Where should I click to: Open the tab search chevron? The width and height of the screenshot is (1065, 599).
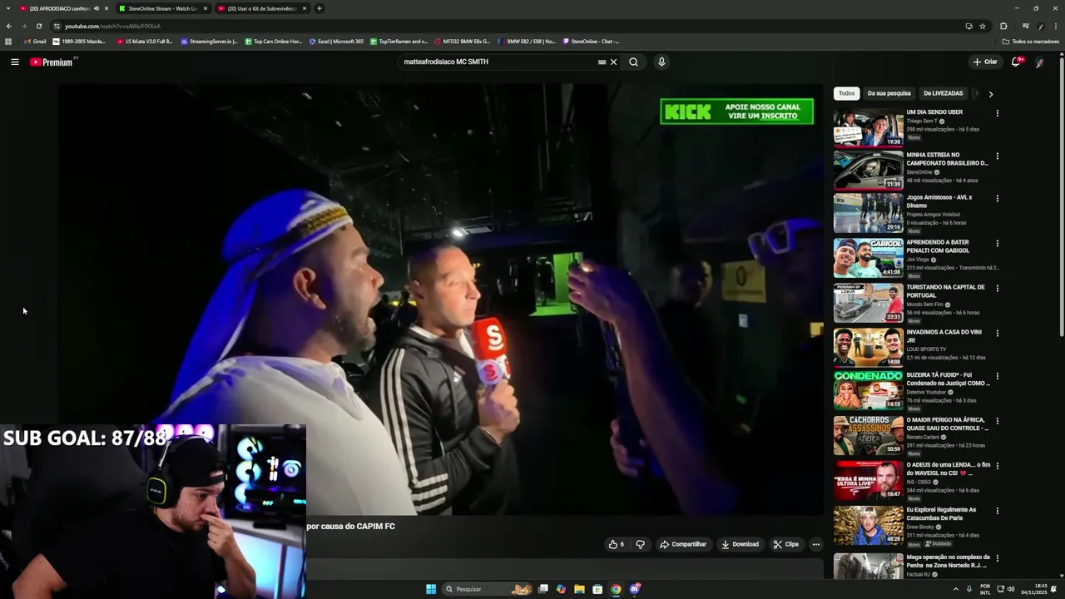click(9, 8)
